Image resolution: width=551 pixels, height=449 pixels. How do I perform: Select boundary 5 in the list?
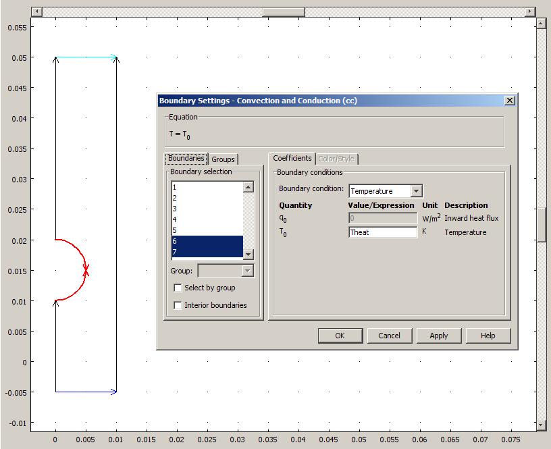coord(207,230)
